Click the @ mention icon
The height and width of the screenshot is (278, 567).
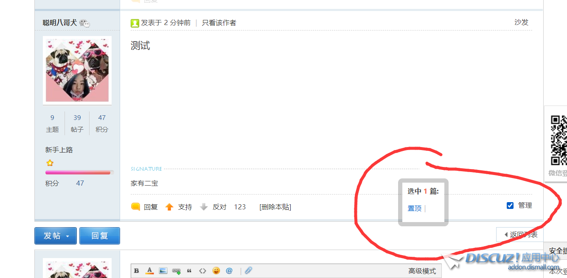coord(229,271)
